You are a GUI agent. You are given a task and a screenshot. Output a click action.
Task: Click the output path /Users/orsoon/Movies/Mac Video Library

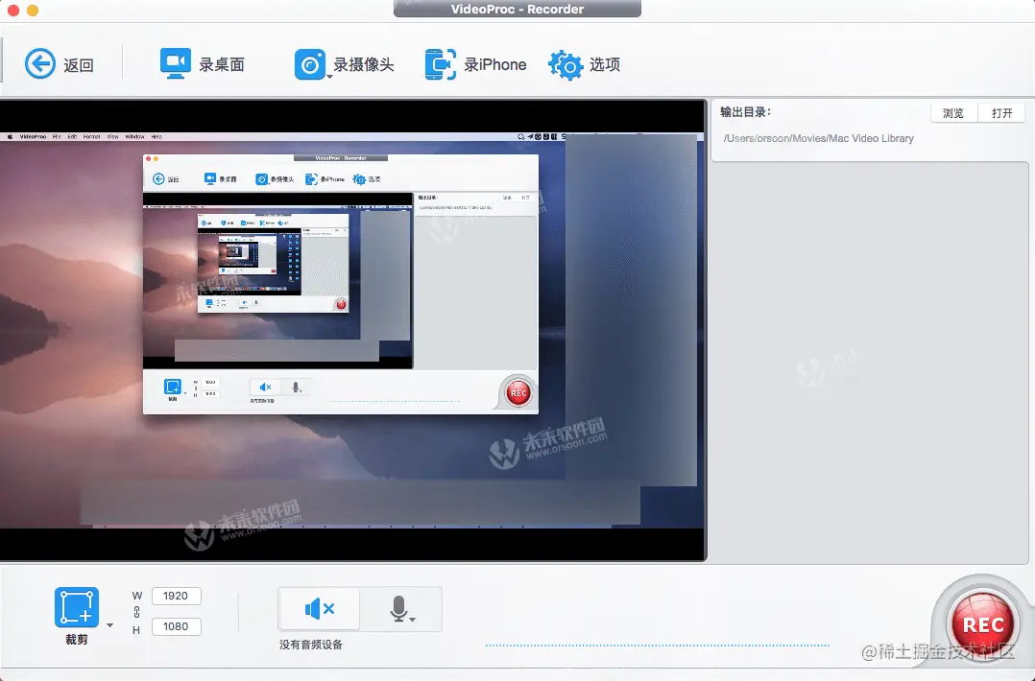point(818,138)
